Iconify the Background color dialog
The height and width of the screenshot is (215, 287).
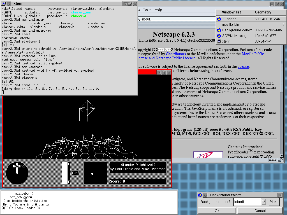[280, 195]
